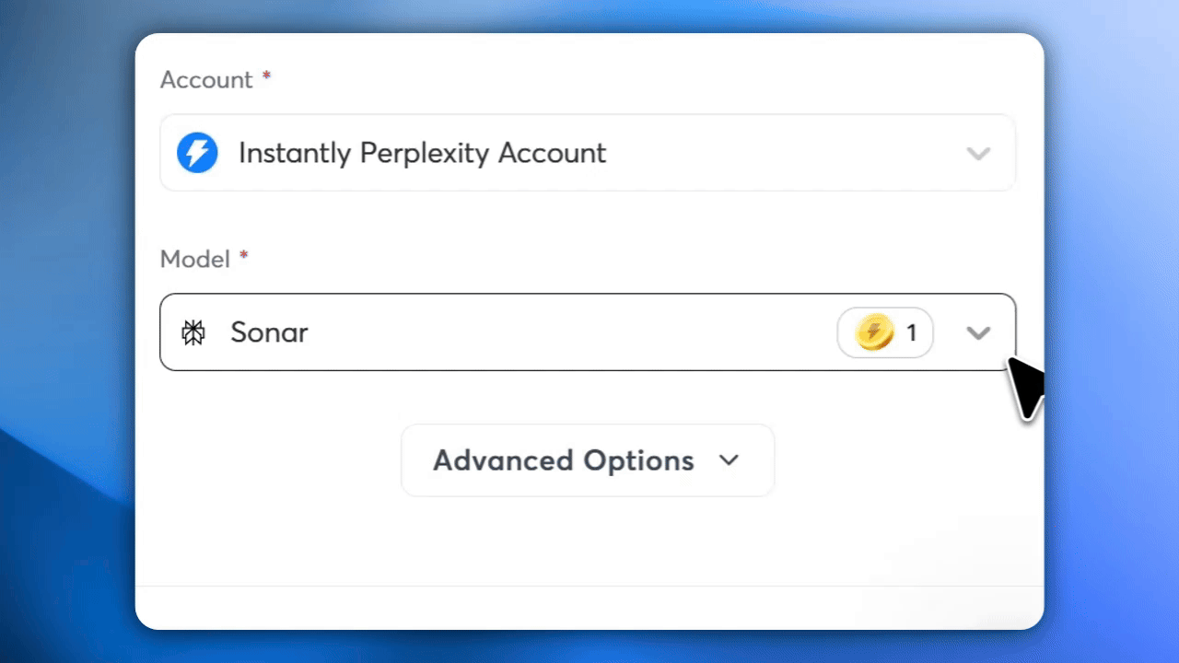This screenshot has height=663, width=1179.
Task: Expand the Advanced Options section
Action: coord(588,459)
